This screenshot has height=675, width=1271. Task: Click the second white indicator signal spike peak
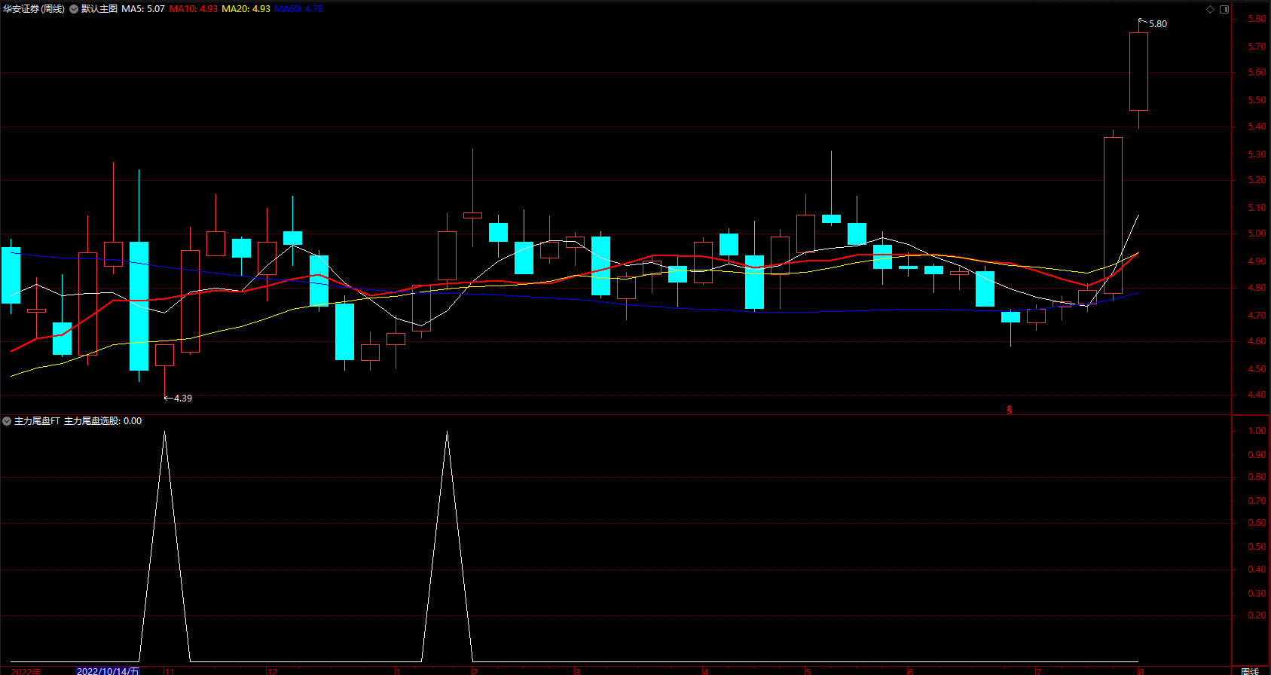click(x=447, y=432)
